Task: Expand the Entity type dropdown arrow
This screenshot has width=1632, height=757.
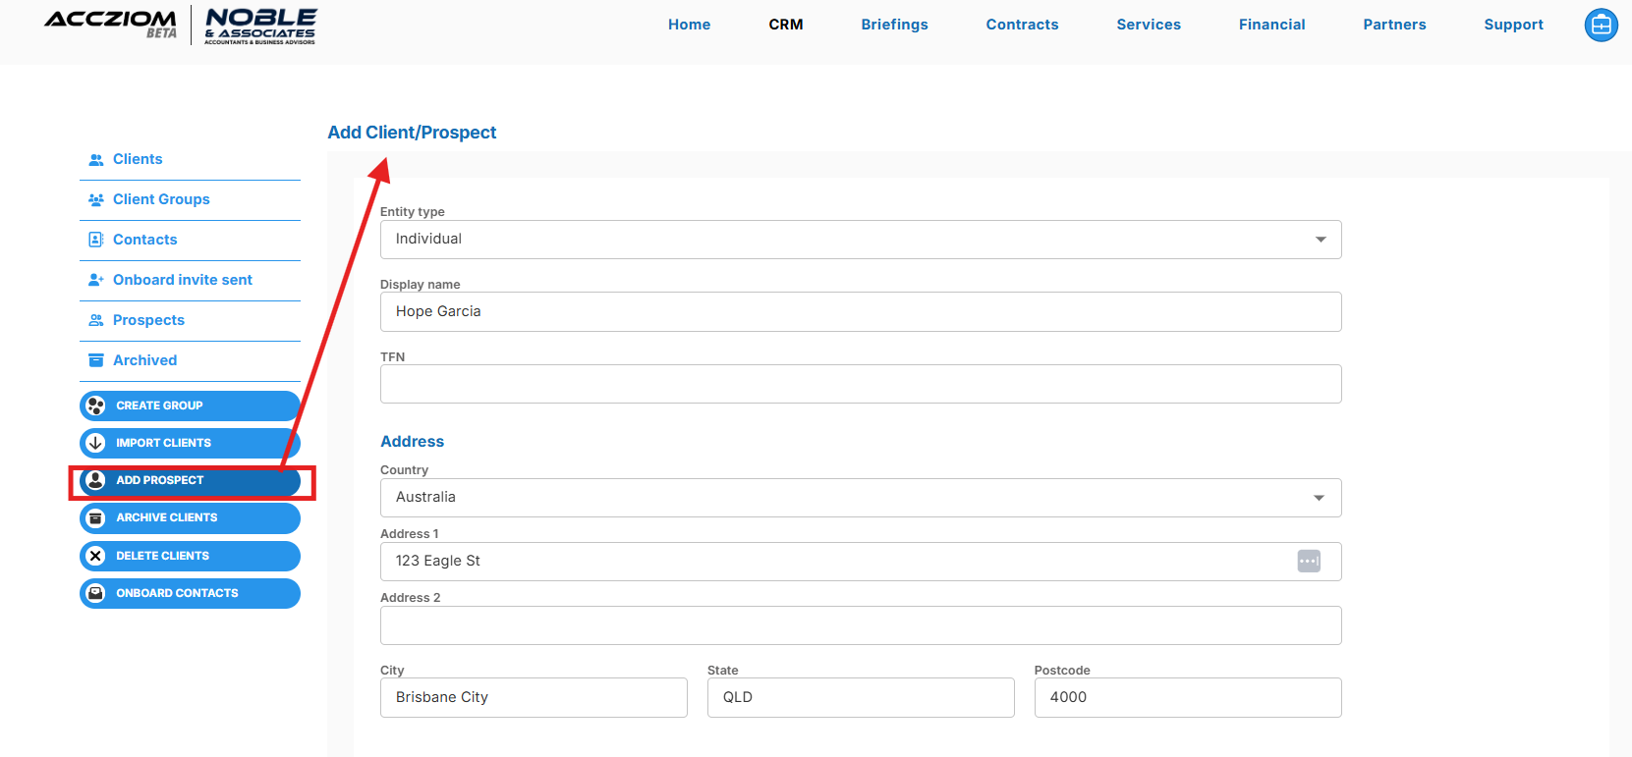Action: tap(1321, 240)
